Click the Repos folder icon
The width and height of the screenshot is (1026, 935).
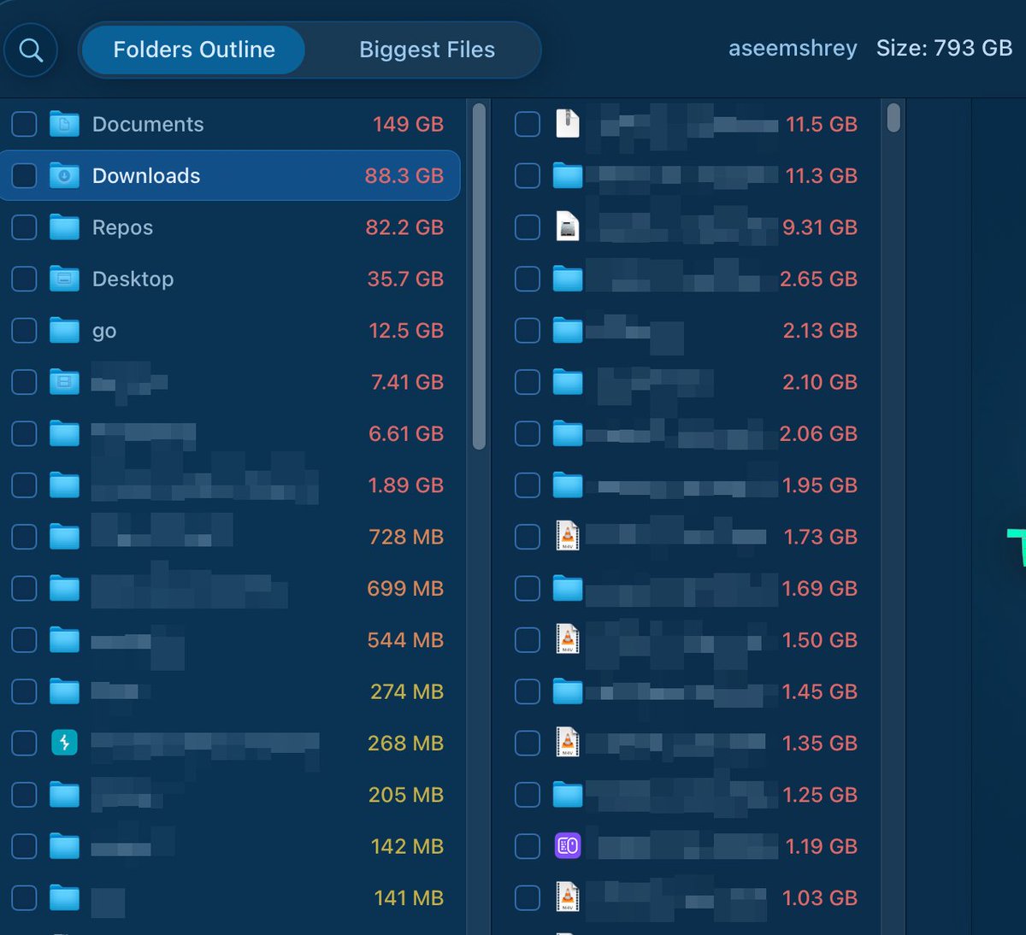tap(64, 227)
